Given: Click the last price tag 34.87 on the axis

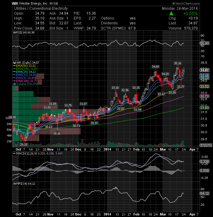Looking at the screenshot, I should pos(204,70).
